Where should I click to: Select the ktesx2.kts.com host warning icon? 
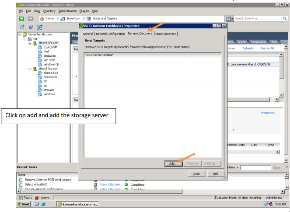[35, 69]
